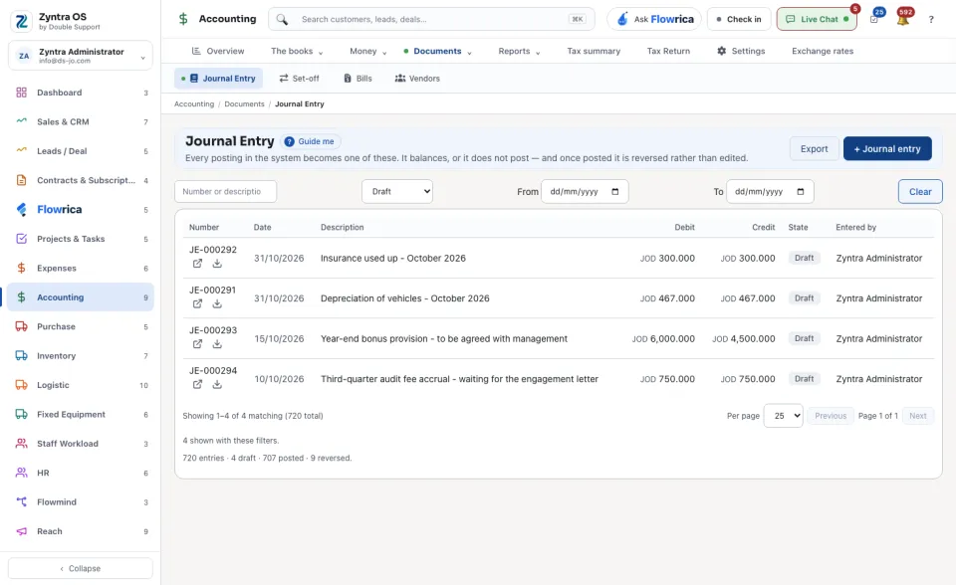Image resolution: width=956 pixels, height=585 pixels.
Task: Open JE-000293 external link icon
Action: [197, 344]
